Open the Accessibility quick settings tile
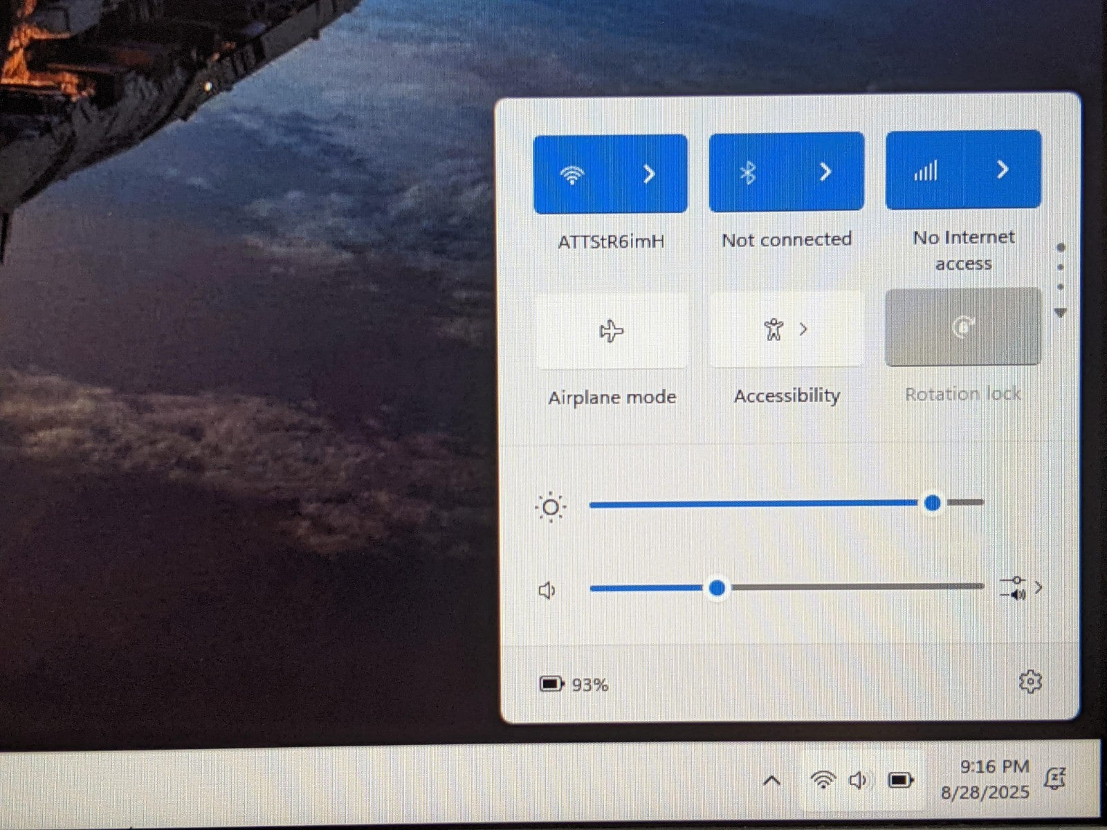Screen dimensions: 1107x830 pyautogui.click(x=787, y=329)
